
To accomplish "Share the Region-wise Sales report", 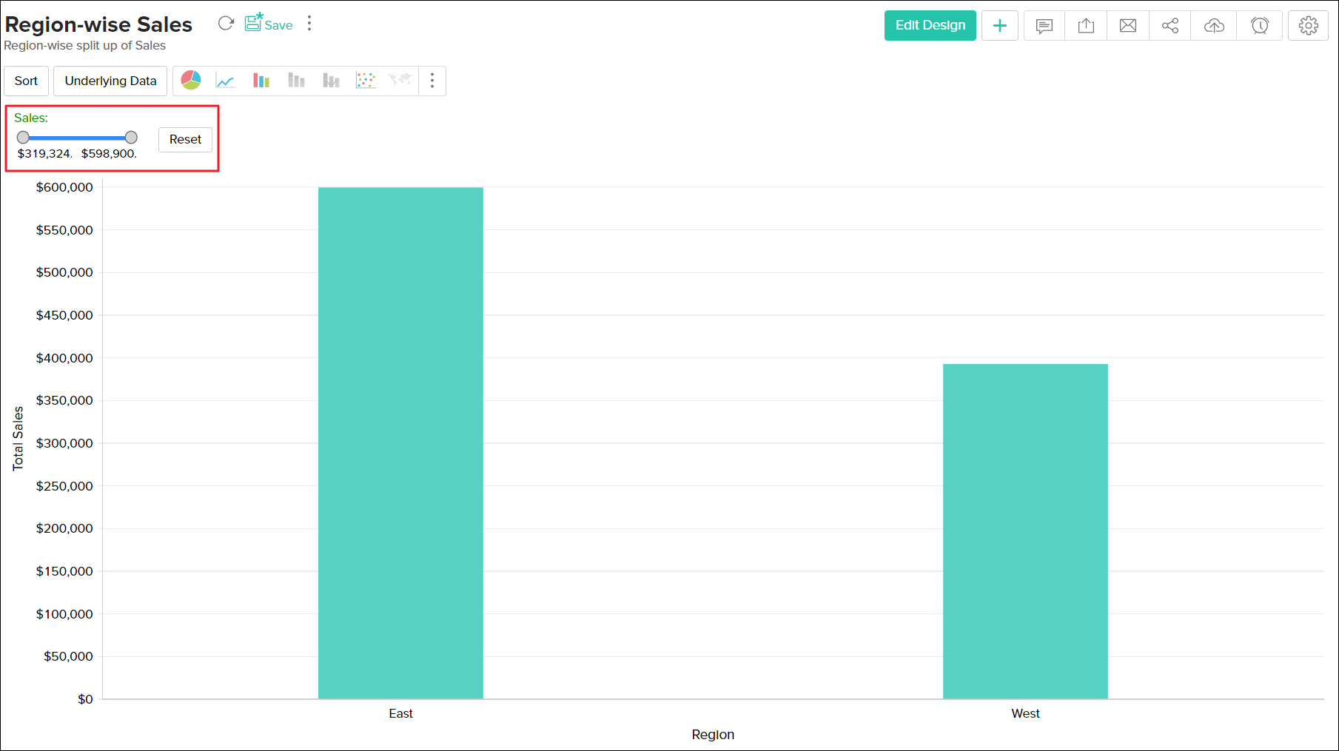I will pyautogui.click(x=1169, y=25).
